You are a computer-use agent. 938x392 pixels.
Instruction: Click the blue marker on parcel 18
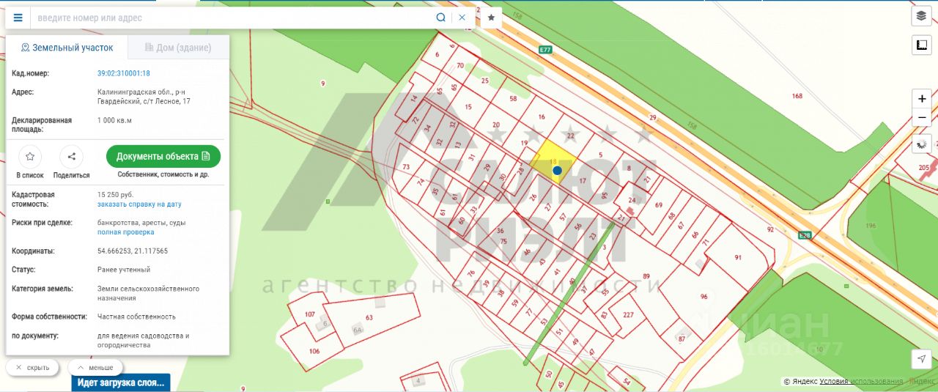point(557,170)
